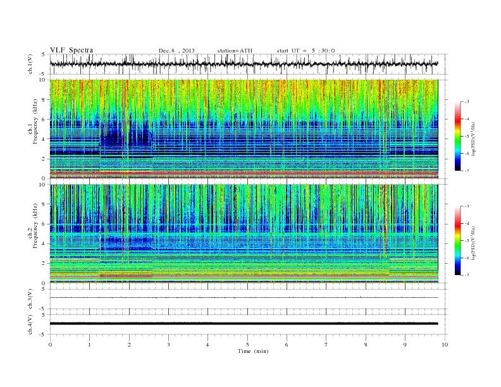
Task: Click the "6" kHz tick on ch.2 spectrogram
Action: pyautogui.click(x=44, y=224)
